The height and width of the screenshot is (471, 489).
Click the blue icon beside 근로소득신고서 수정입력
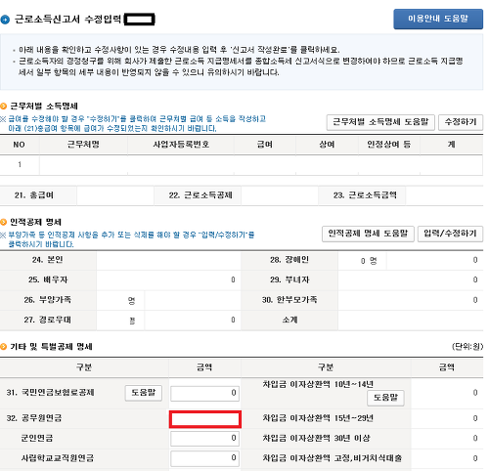pyautogui.click(x=5, y=20)
